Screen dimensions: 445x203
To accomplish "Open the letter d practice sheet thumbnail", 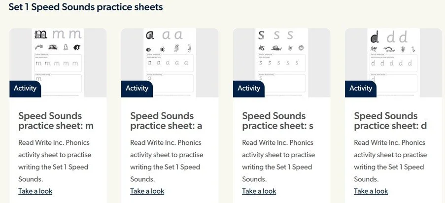I will [393, 63].
